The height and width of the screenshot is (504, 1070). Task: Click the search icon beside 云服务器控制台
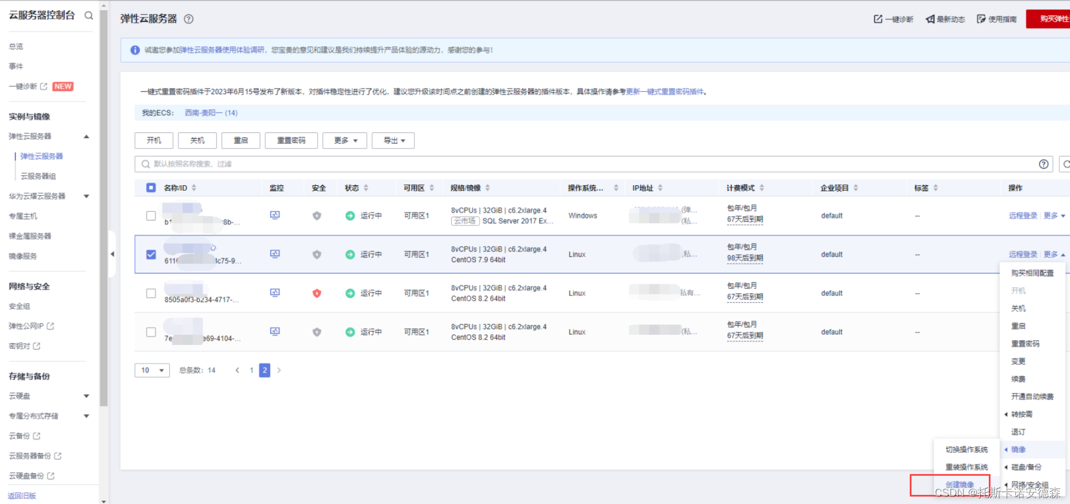(x=89, y=15)
